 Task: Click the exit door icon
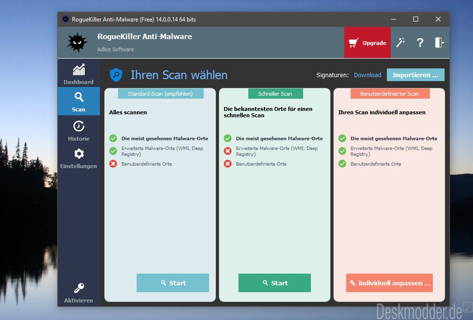click(439, 43)
